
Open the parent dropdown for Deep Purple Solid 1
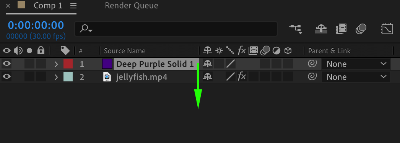coord(356,64)
